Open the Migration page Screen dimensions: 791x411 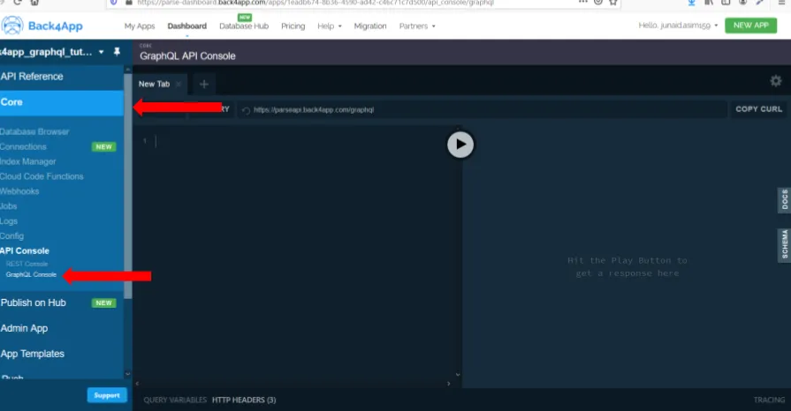coord(370,26)
